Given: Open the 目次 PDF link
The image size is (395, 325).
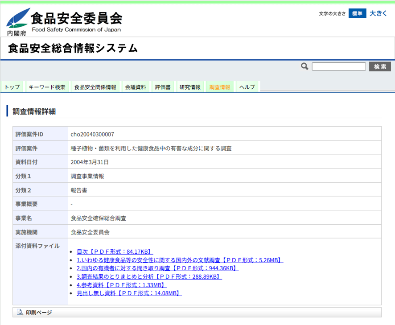Looking at the screenshot, I should click(x=115, y=252).
